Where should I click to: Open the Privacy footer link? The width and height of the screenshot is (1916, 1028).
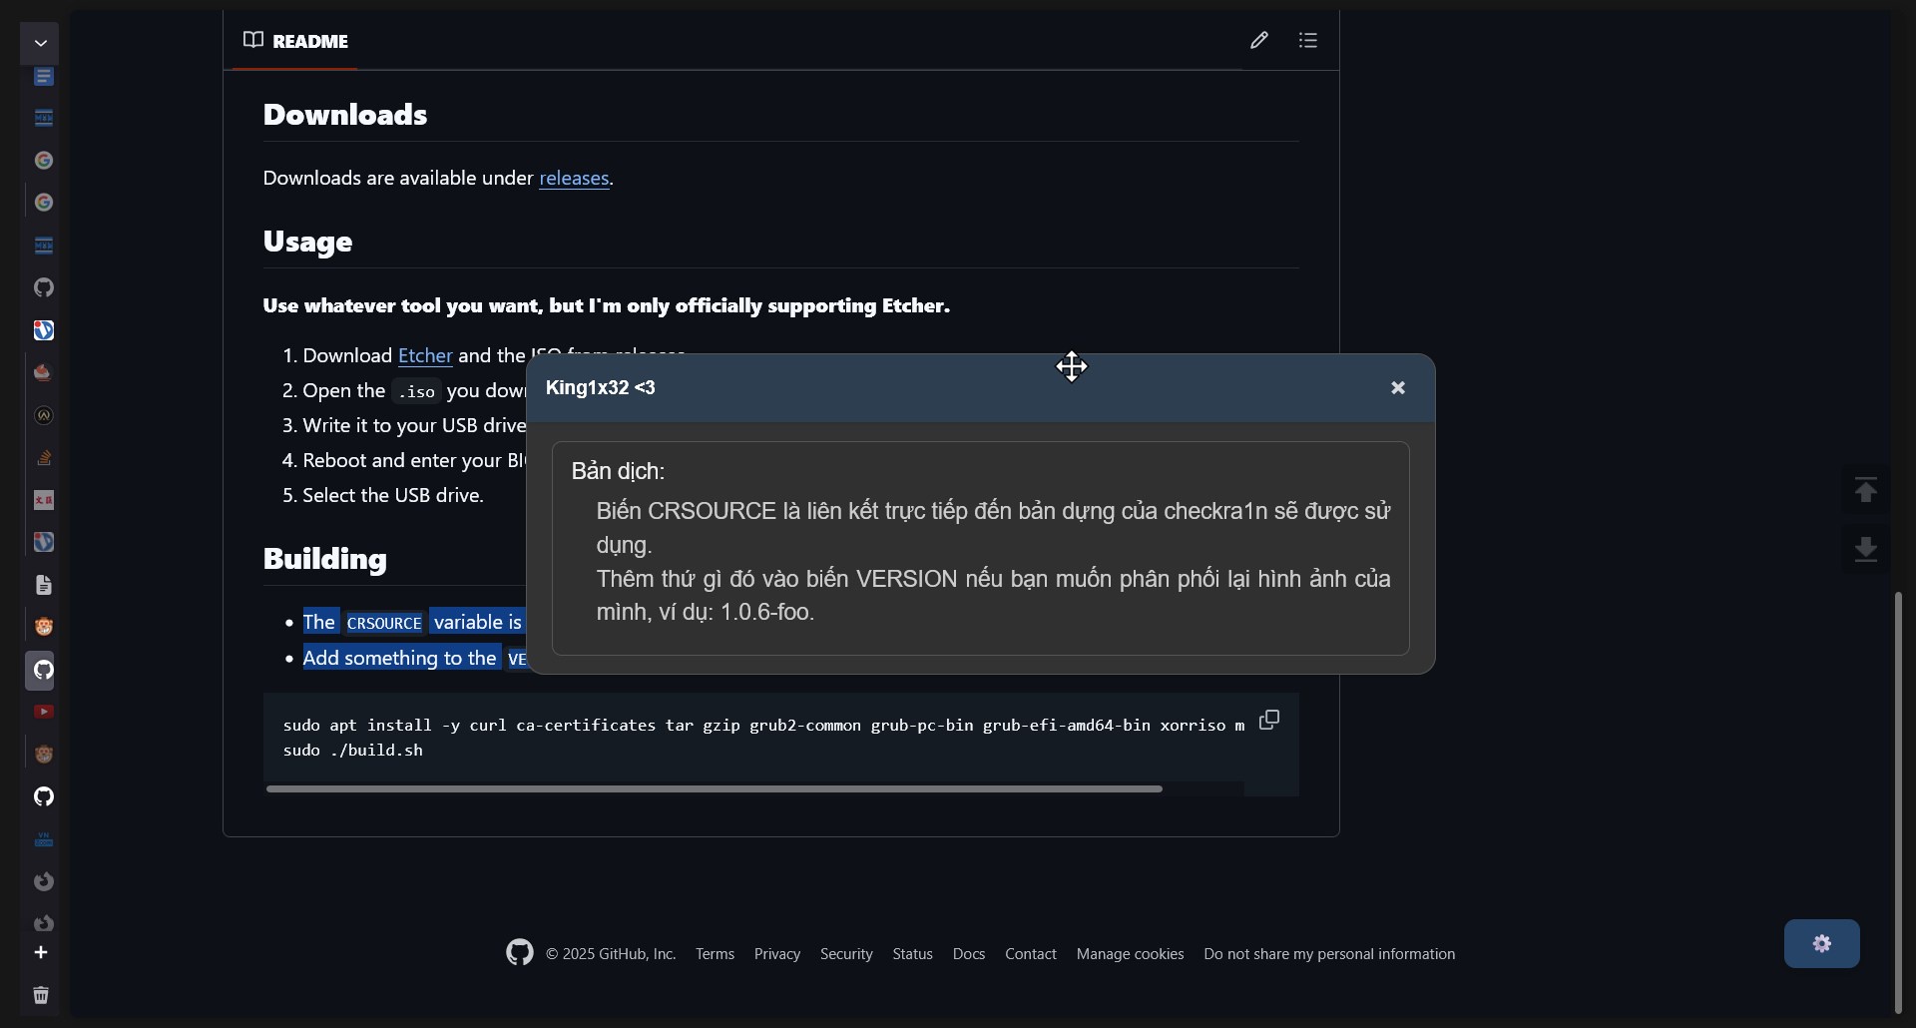point(777,954)
